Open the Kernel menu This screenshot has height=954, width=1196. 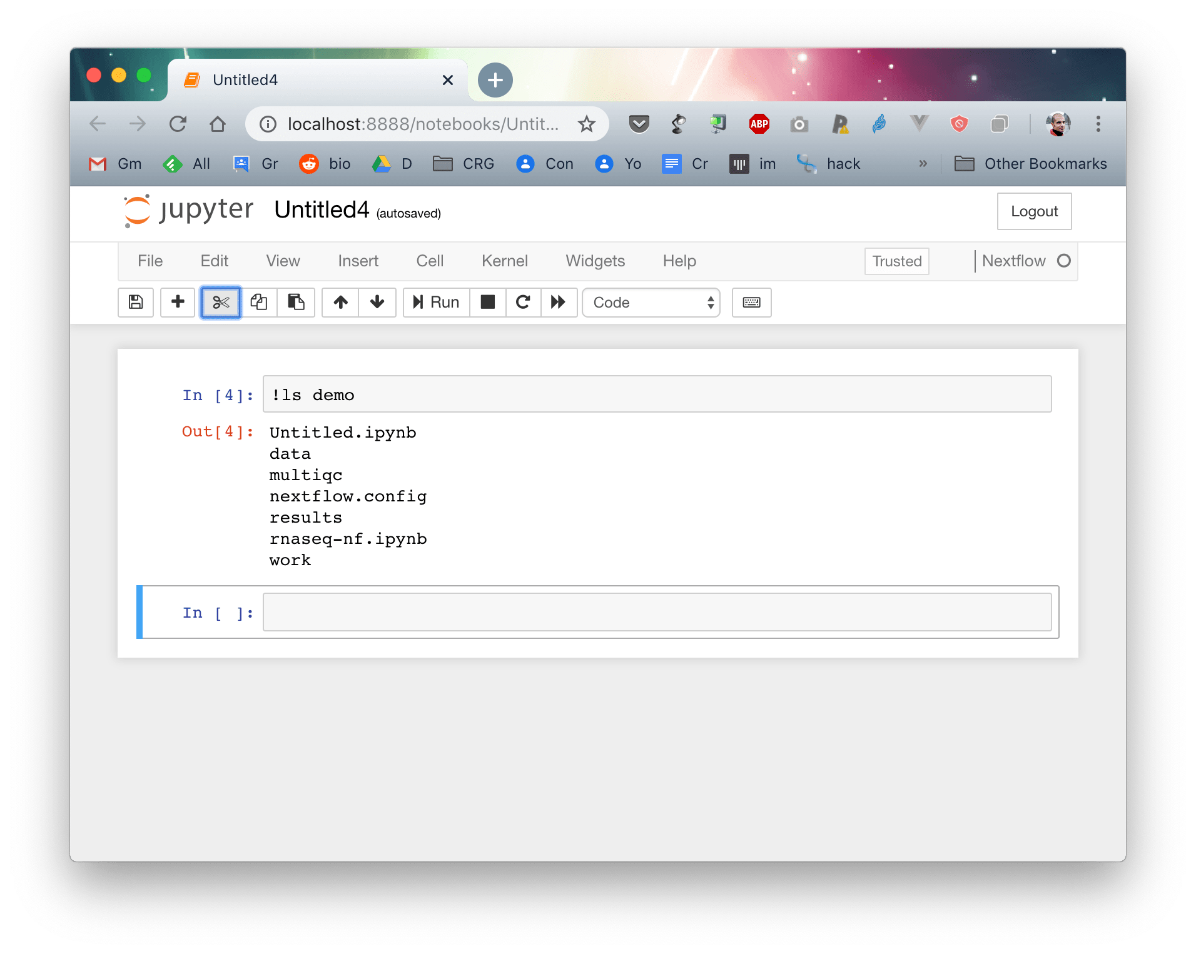[504, 261]
